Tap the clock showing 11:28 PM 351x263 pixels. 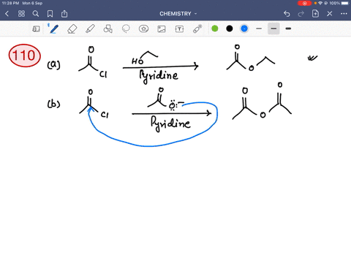click(x=10, y=3)
